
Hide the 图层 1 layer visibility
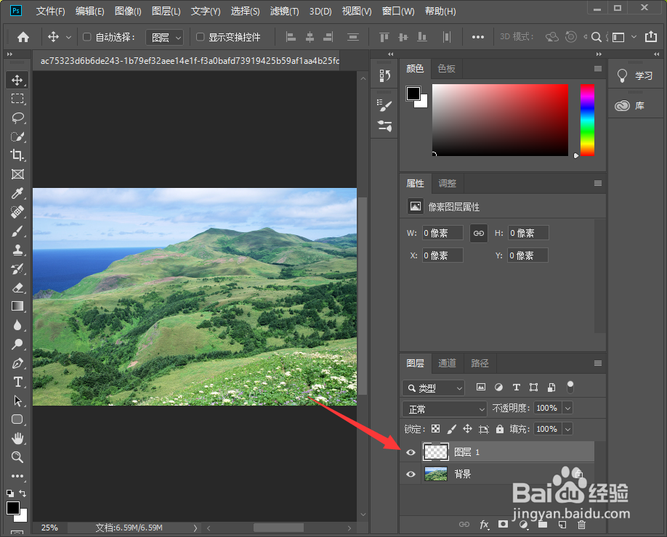(x=411, y=452)
